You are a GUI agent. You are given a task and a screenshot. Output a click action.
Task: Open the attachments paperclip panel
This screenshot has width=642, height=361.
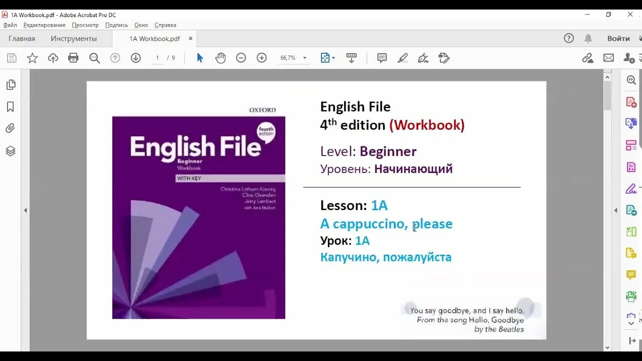click(11, 129)
